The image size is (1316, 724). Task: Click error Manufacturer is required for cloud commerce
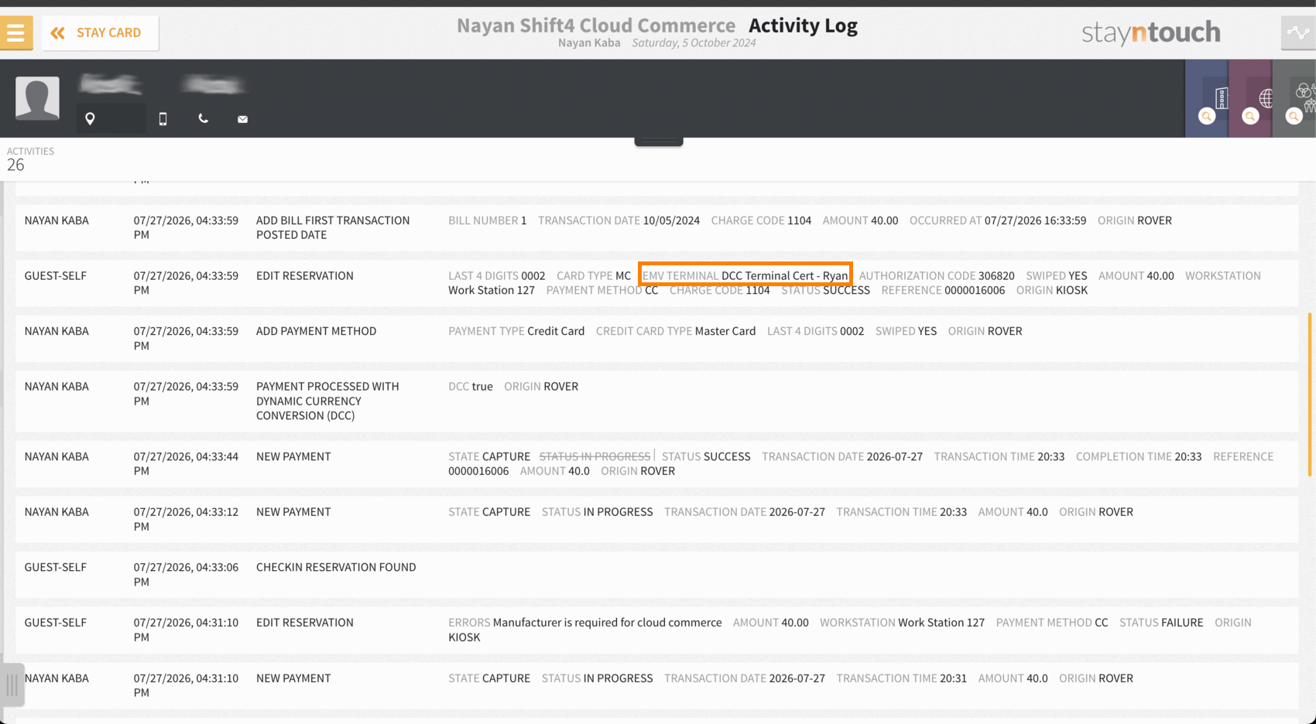click(x=607, y=623)
